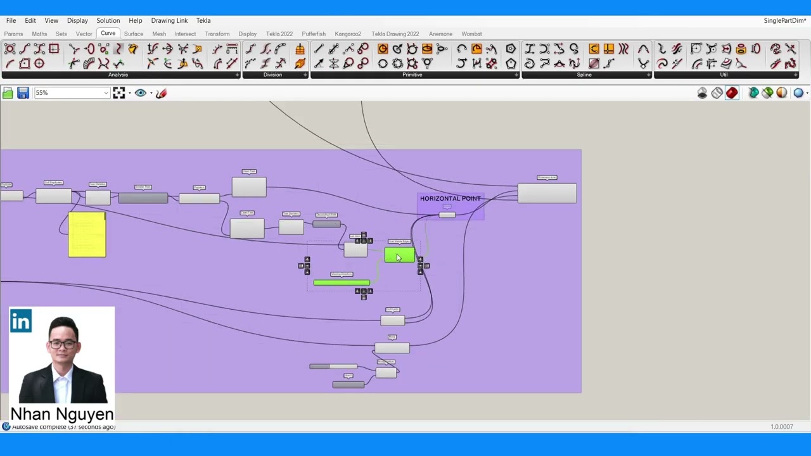Expand the Util panel plus button
Image resolution: width=811 pixels, height=456 pixels.
click(796, 75)
